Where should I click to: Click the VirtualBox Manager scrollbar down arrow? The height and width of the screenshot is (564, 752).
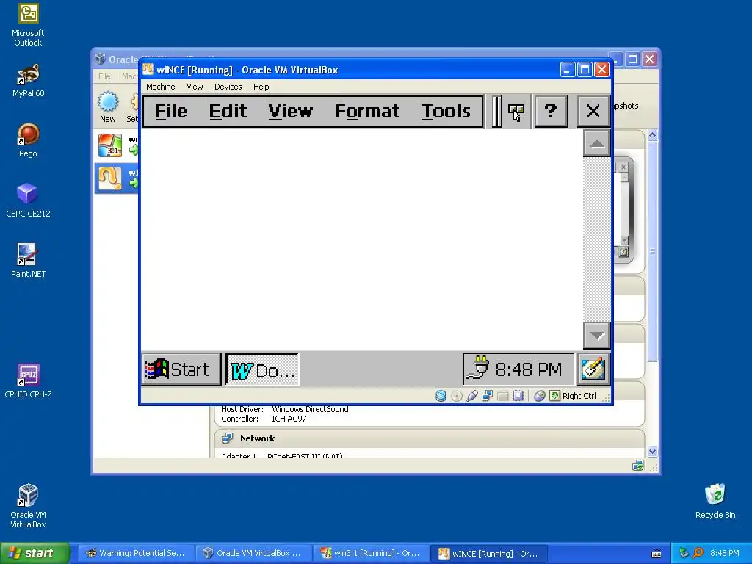pyautogui.click(x=652, y=451)
